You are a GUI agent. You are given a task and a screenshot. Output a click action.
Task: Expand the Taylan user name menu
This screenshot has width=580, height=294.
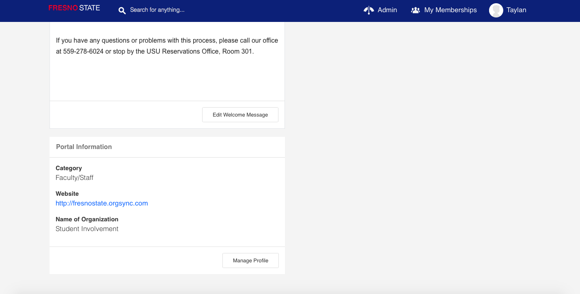tap(516, 10)
